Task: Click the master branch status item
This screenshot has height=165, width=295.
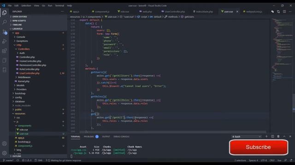Action: (x=8, y=160)
